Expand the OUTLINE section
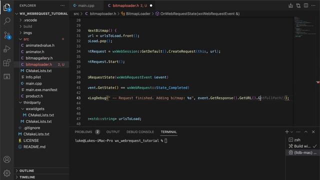The image size is (320, 180). pos(41,170)
